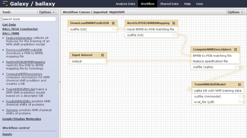Click input connector of 'input BMRB-to-PDB matching file'

coord(125,29)
